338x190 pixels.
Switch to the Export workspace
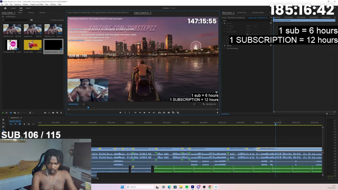coord(28,8)
